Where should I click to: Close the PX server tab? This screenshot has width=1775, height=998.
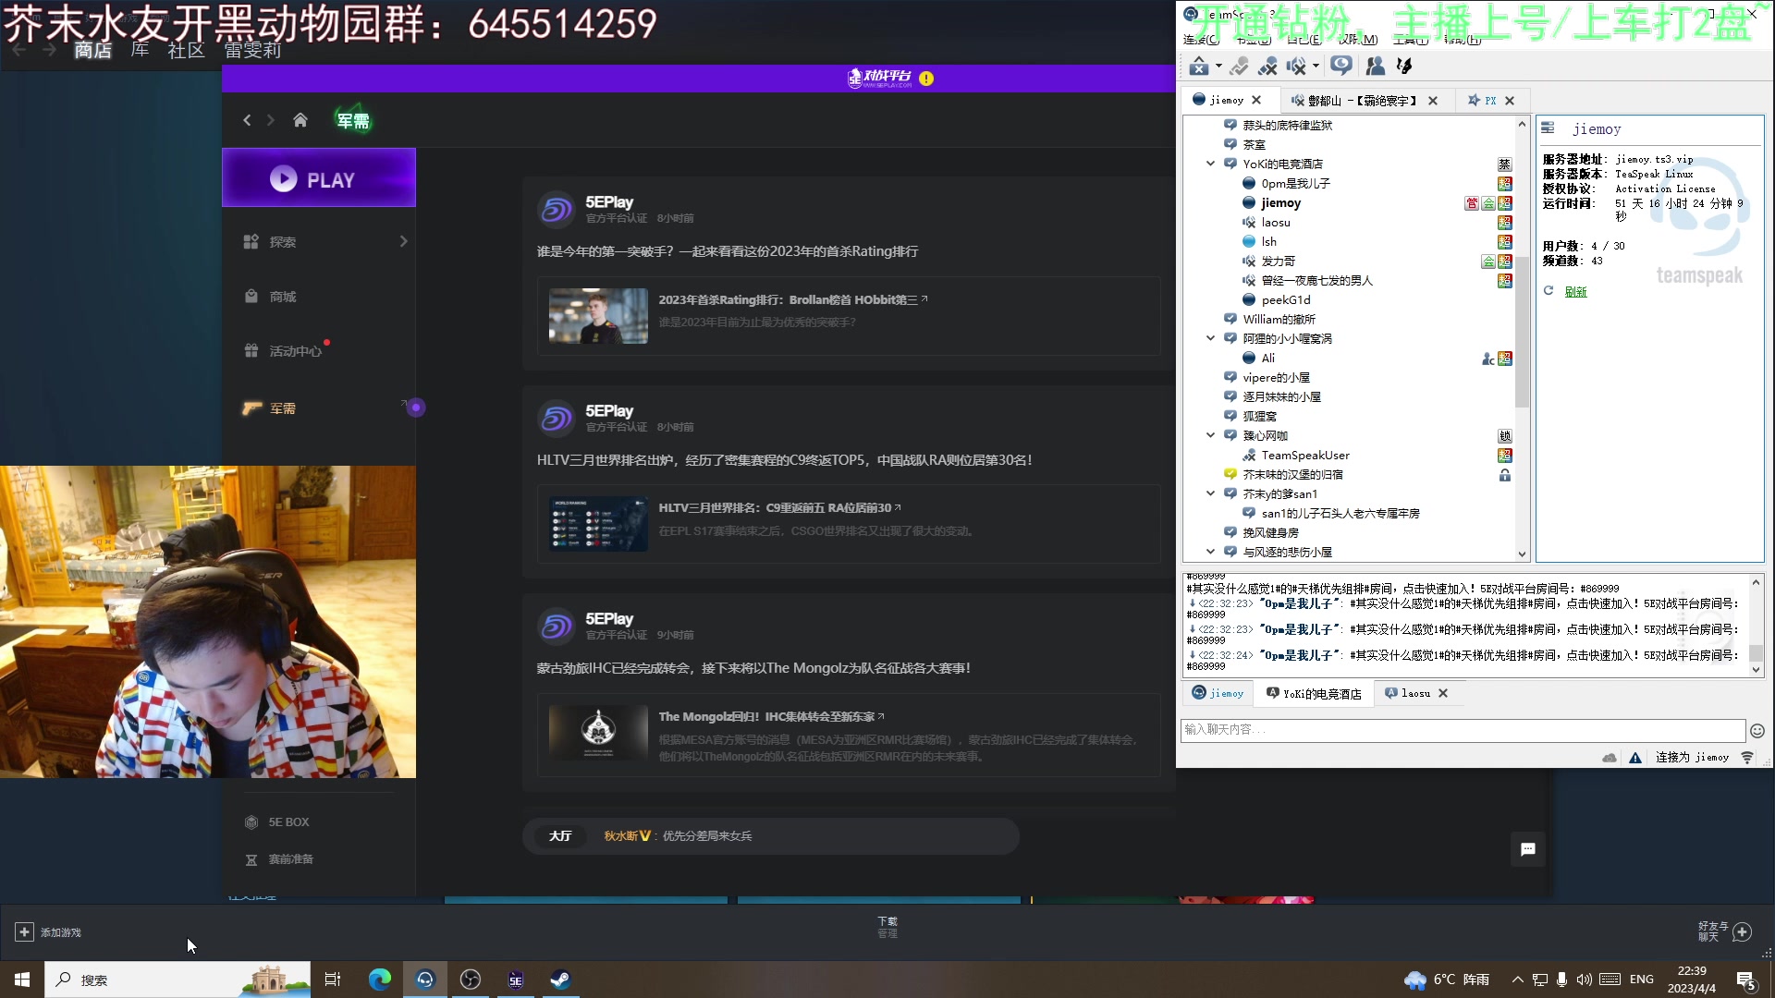[1510, 101]
